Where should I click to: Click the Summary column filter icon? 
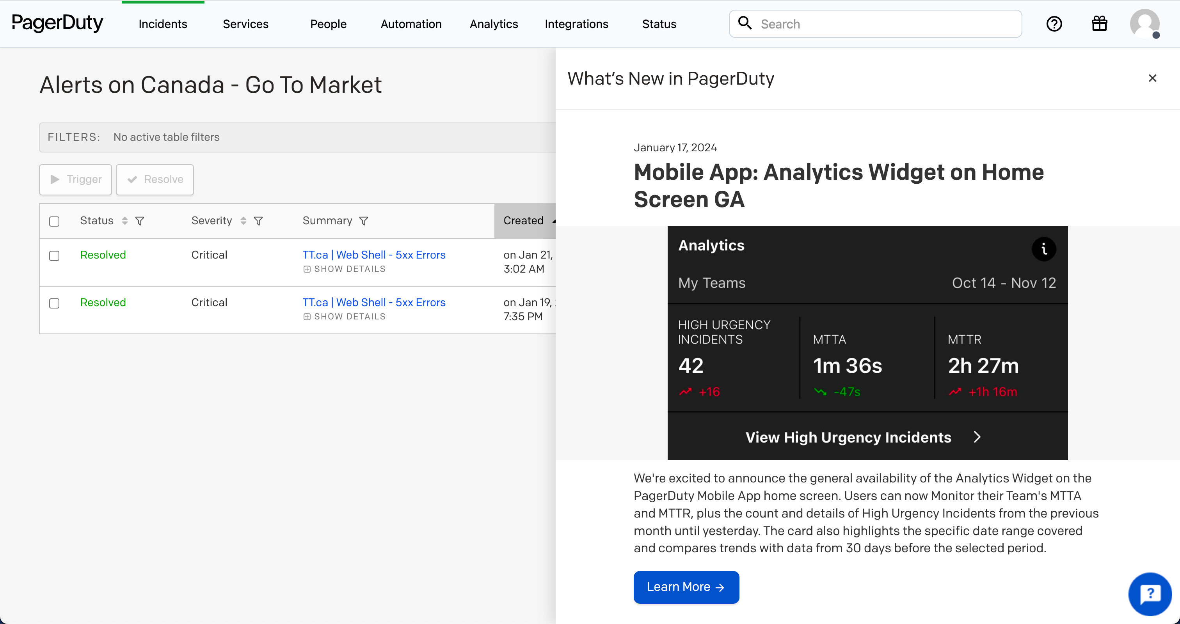coord(364,221)
